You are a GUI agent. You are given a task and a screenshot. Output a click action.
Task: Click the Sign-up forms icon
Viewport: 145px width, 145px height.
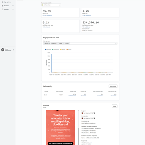point(2,2)
